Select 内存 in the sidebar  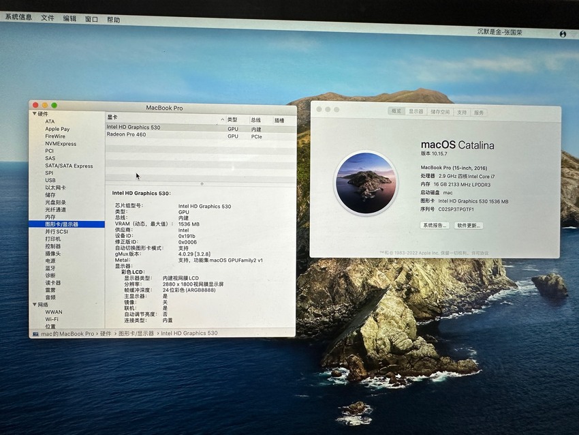[x=50, y=217]
